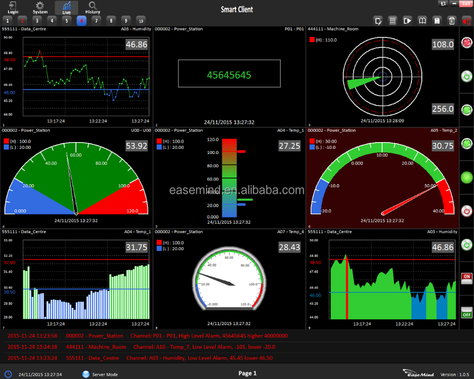Click the swap arrows window button
Screen dimensions: 474x379
point(443,3)
